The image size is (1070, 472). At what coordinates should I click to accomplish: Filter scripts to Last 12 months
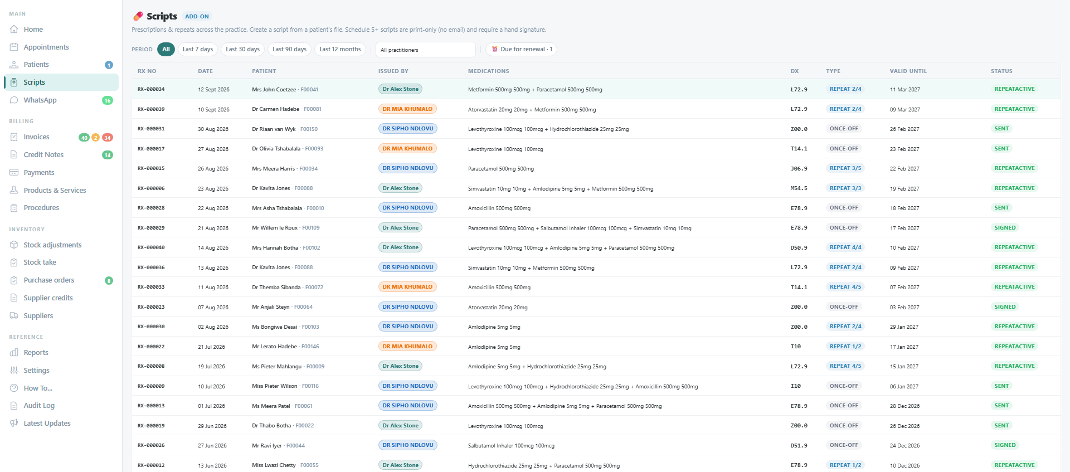point(340,50)
